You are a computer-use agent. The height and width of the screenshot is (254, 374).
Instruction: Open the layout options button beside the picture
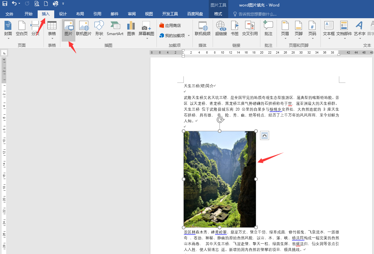264,135
